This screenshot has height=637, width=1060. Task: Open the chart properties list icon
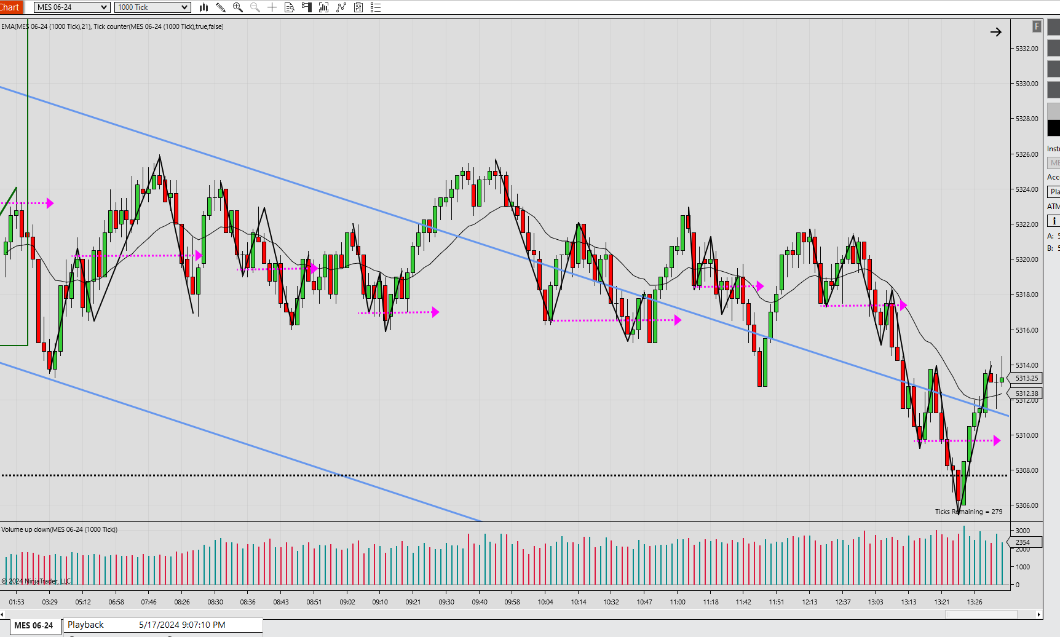tap(376, 7)
